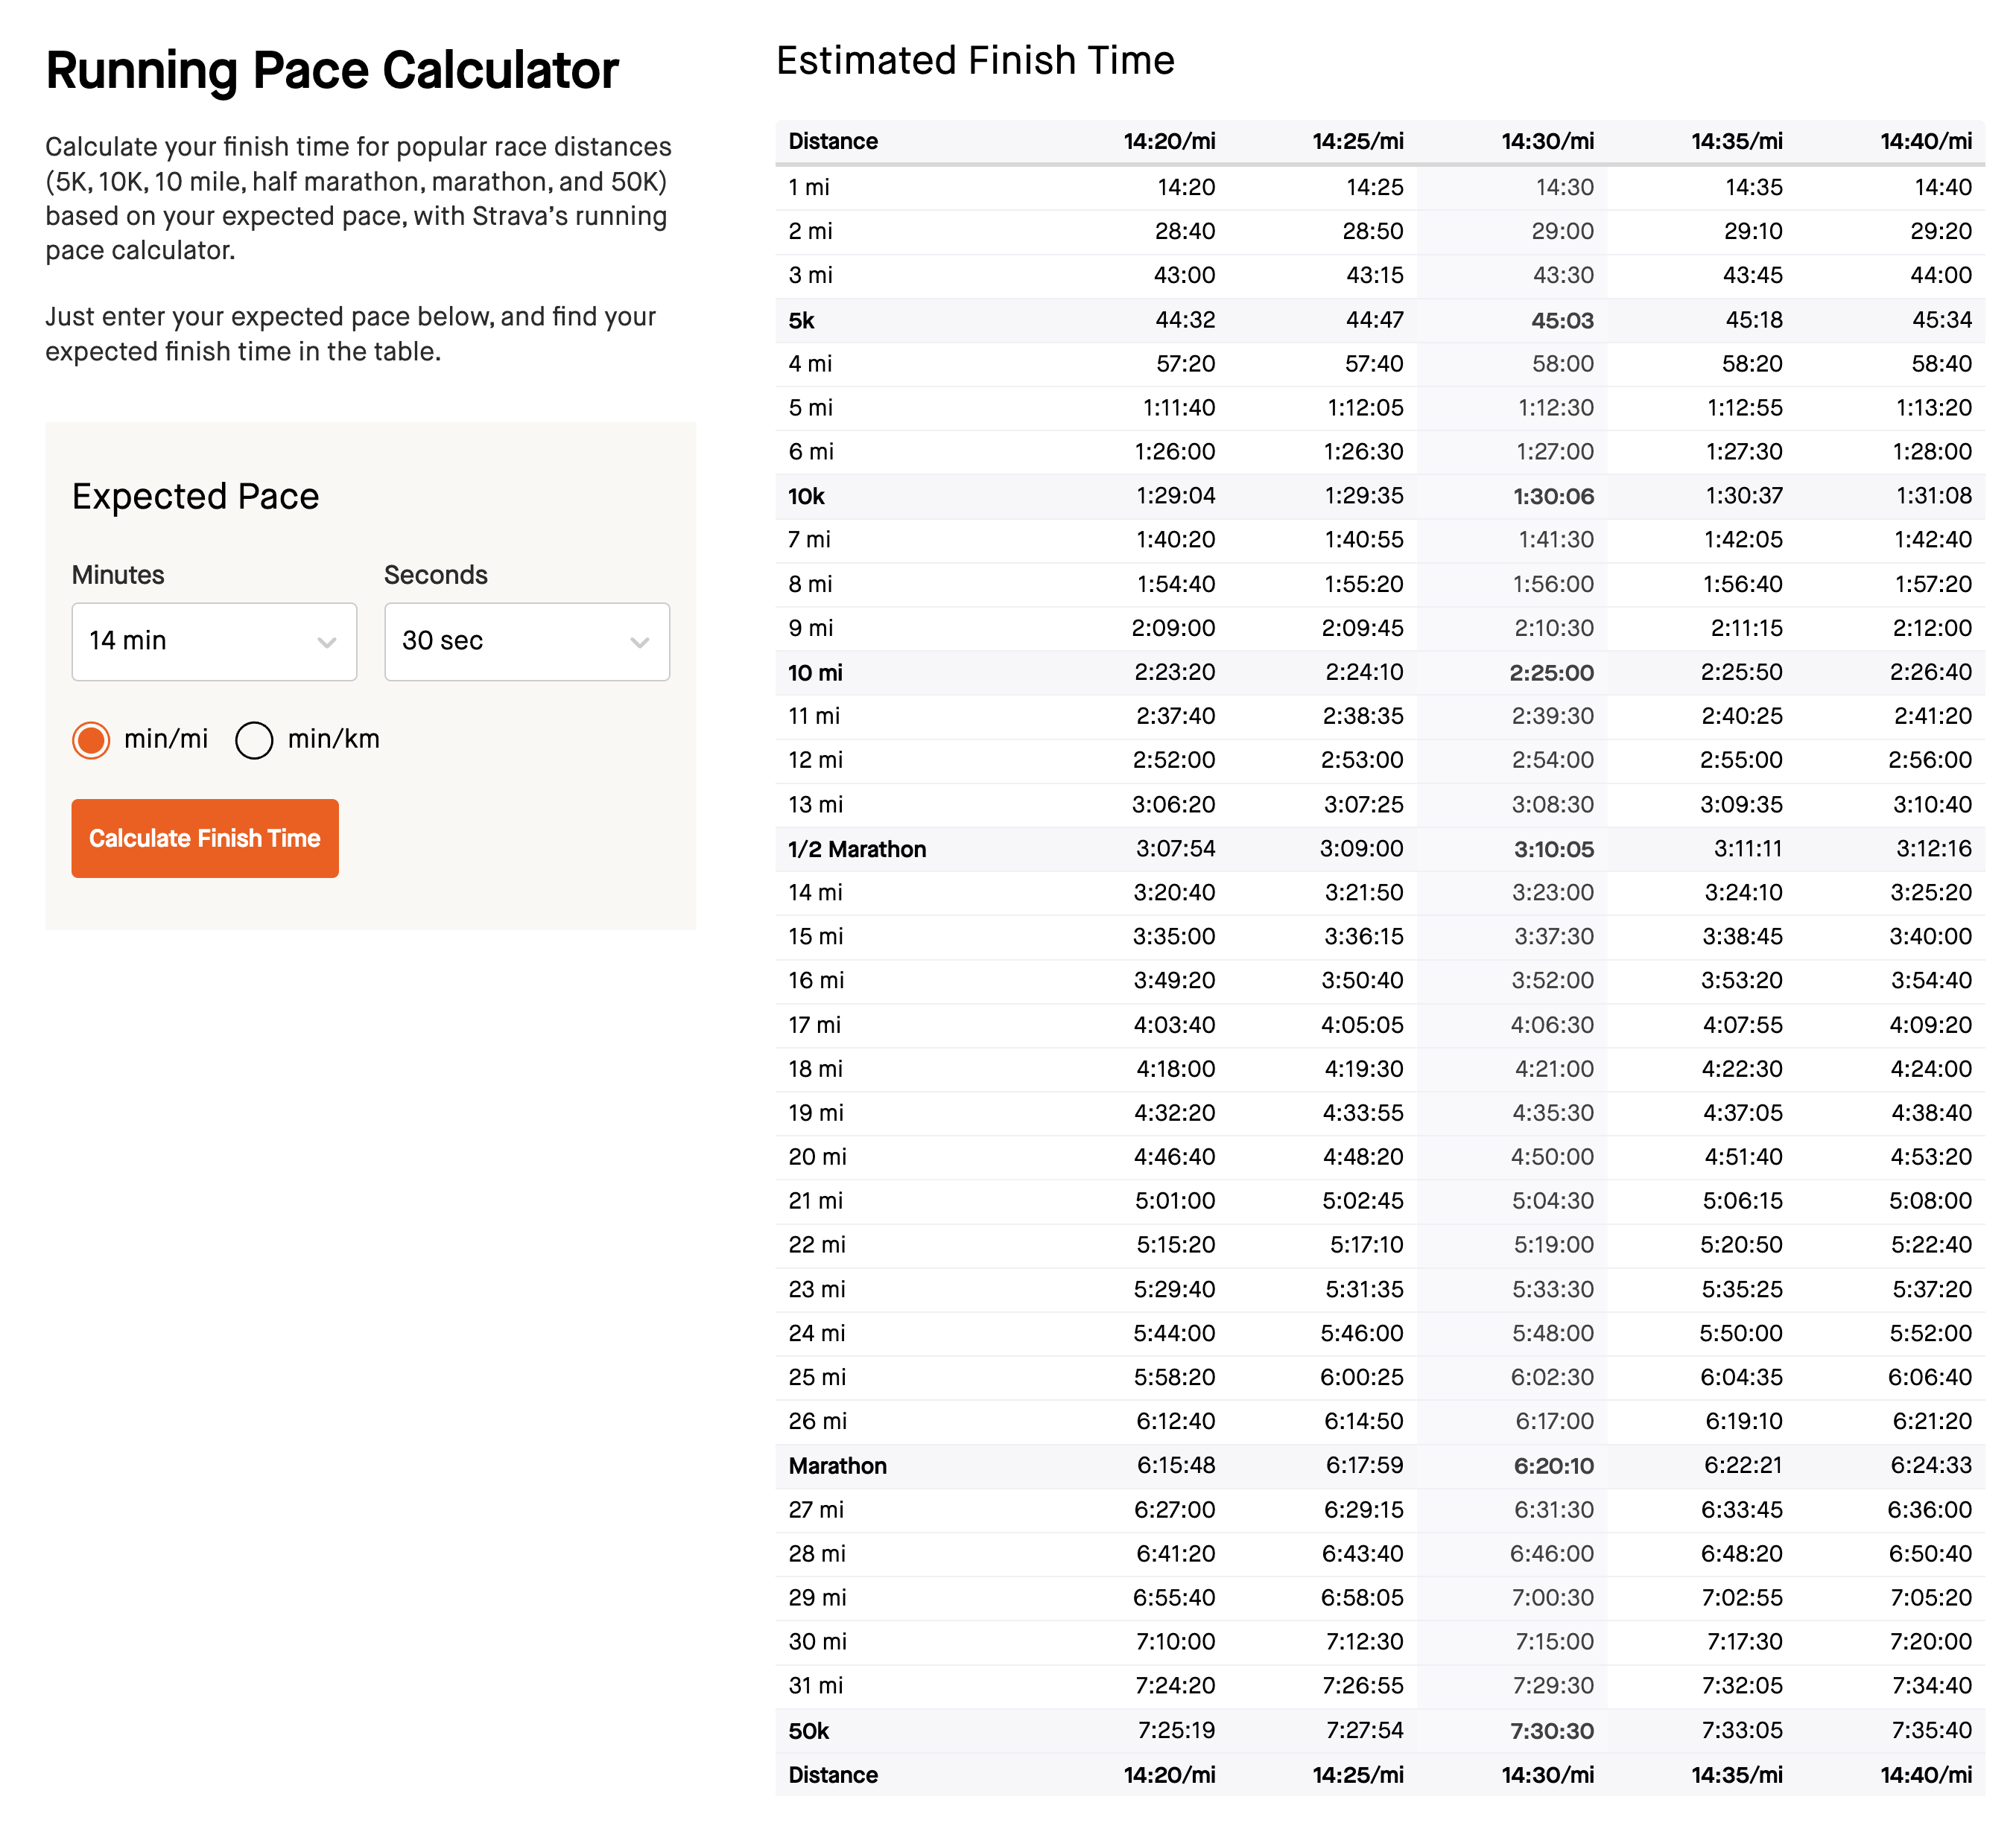2016x1823 pixels.
Task: Click the Estimated Finish Time heading
Action: 975,61
